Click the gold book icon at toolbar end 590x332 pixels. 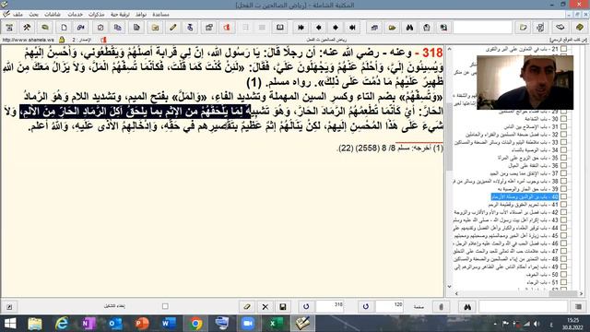(580, 28)
